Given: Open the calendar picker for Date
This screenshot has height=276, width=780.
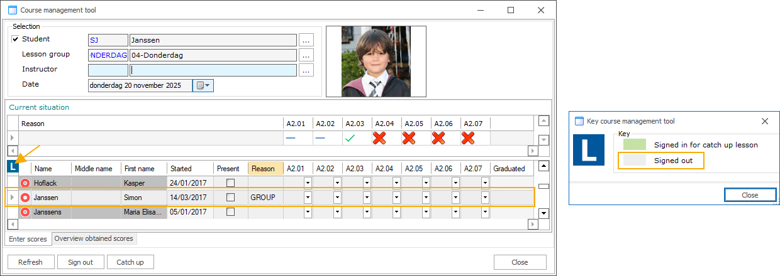Looking at the screenshot, I should [203, 85].
